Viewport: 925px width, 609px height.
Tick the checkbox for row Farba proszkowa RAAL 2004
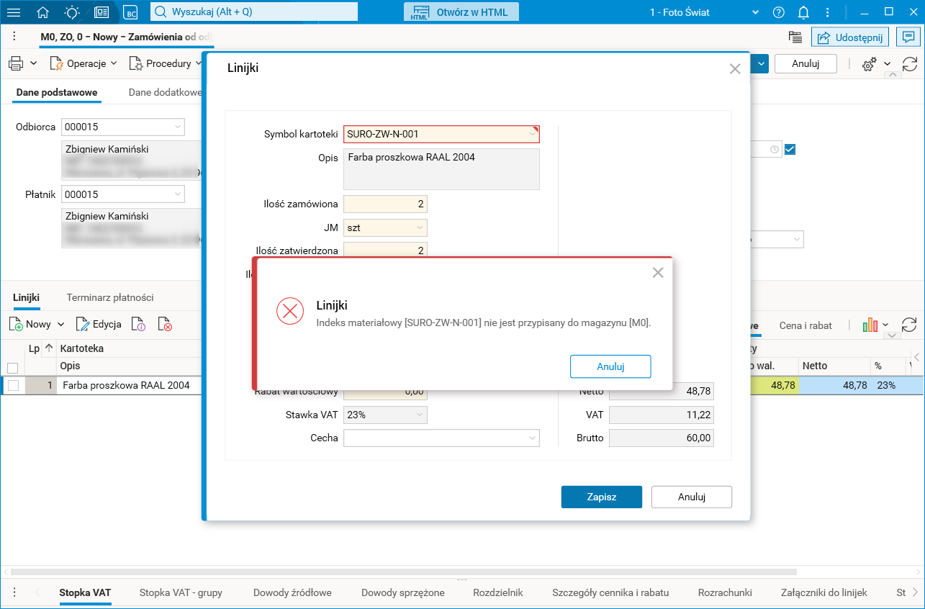13,385
